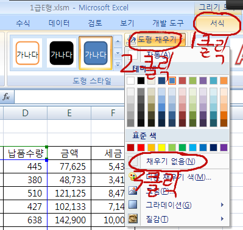Select cell containing 48,733
Viewport: 243px width, 230px height.
coord(69,180)
